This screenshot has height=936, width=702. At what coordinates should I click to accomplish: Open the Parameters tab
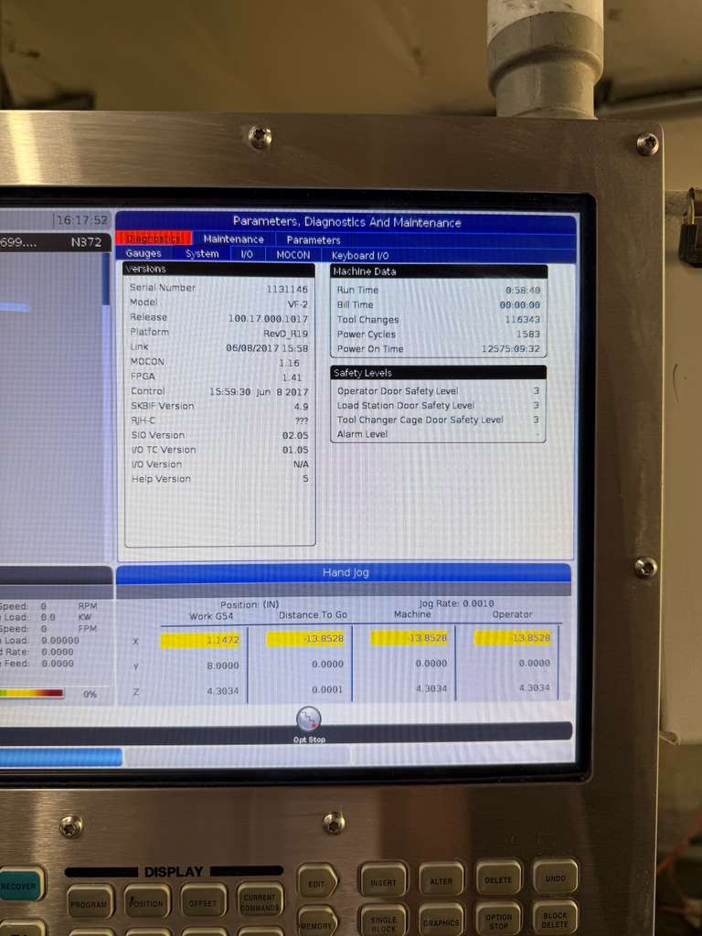pos(314,240)
